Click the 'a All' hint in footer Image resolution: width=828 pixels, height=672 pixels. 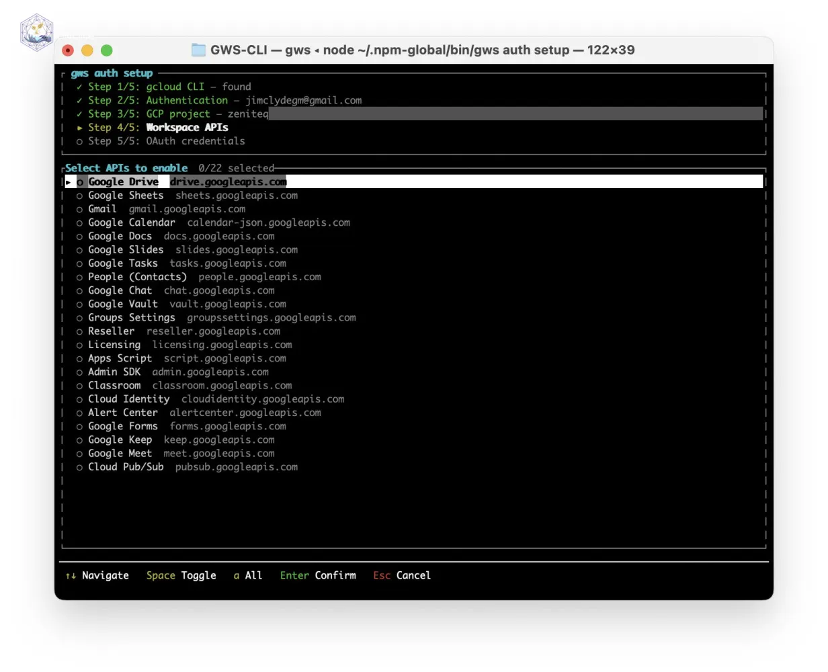[248, 575]
